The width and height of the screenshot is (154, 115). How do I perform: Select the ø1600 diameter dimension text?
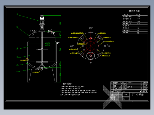[x=47, y=43]
